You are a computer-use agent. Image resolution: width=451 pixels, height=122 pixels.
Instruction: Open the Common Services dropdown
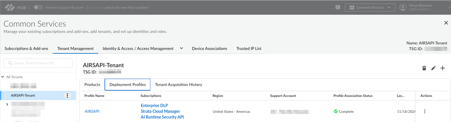tap(370, 7)
